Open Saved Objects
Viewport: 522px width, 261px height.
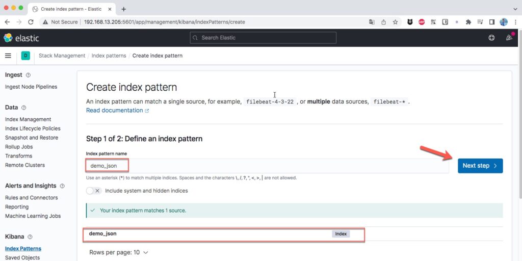[22, 257]
